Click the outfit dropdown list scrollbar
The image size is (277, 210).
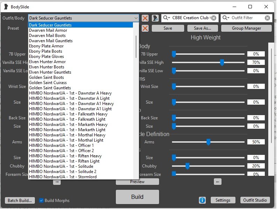(x=136, y=47)
